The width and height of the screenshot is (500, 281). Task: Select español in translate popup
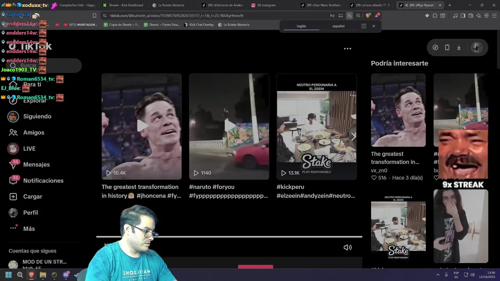click(338, 26)
